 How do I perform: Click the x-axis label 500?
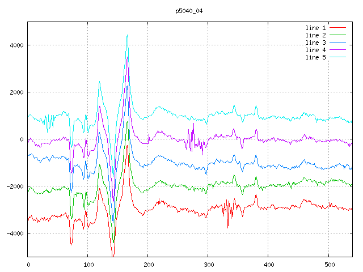[330, 265]
